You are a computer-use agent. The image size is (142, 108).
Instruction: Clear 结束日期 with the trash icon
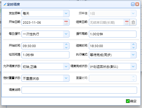(133, 22)
